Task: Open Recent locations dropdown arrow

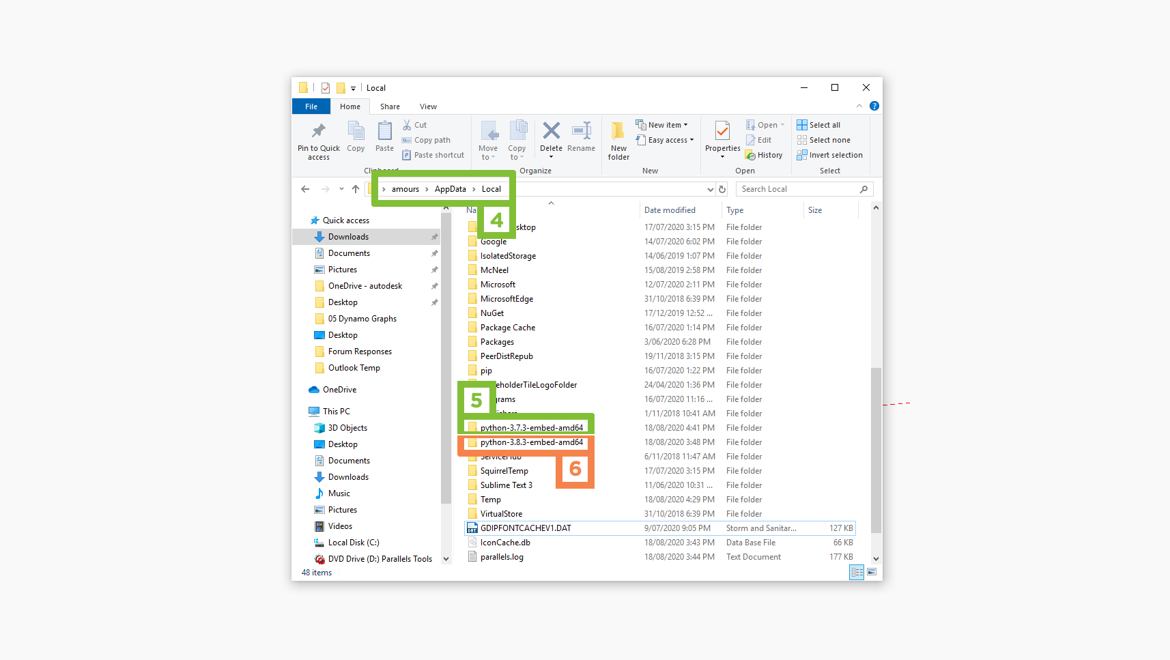Action: [341, 189]
